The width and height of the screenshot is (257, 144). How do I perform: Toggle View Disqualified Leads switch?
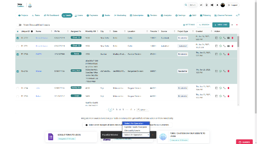point(20,25)
